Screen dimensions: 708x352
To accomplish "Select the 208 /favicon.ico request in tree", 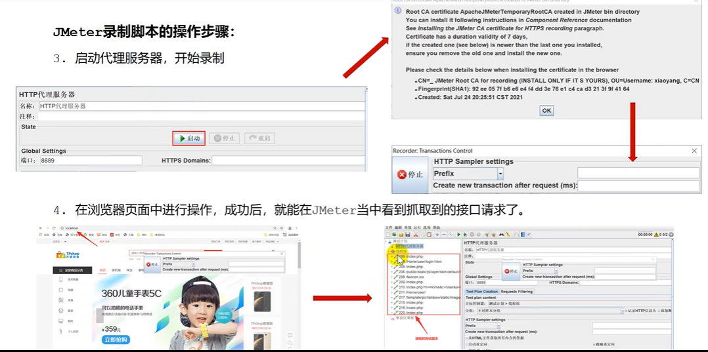I will coord(411,277).
